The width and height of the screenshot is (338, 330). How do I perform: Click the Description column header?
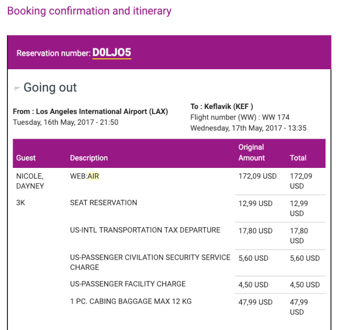tap(89, 158)
